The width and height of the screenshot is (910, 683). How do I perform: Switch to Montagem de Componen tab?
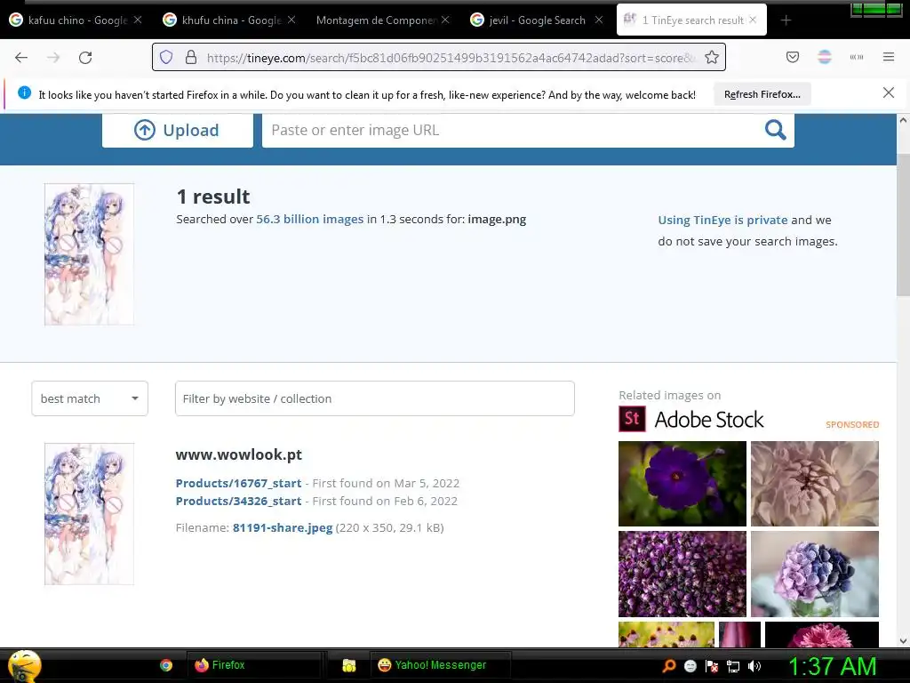(x=376, y=20)
